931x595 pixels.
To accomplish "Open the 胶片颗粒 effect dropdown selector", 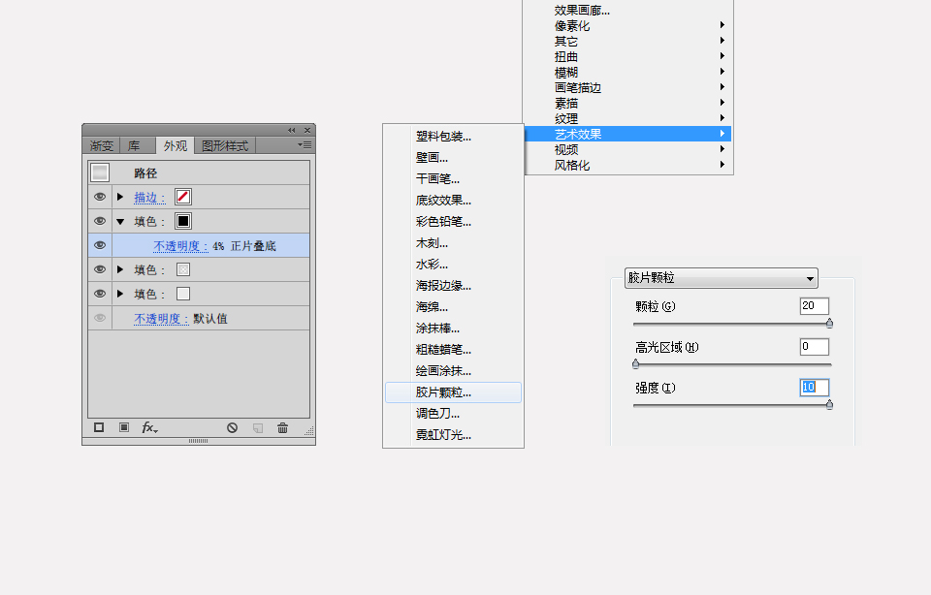I will tap(721, 278).
